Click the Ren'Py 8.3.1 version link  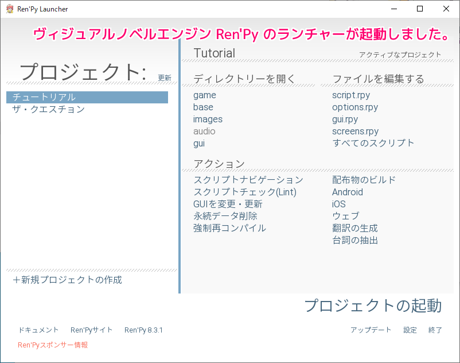143,330
